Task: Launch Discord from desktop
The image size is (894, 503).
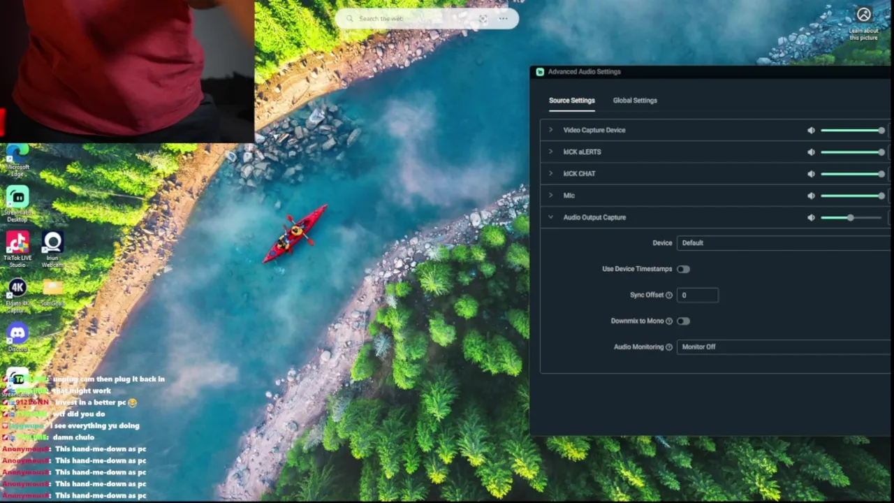Action: [17, 337]
